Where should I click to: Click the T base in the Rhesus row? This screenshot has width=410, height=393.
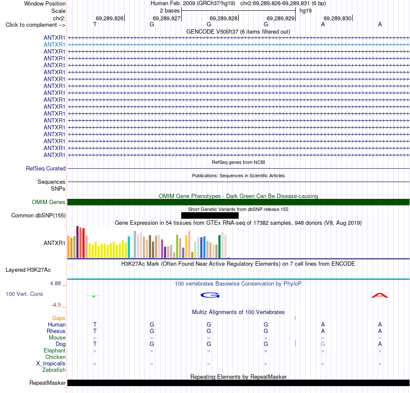tap(95, 331)
